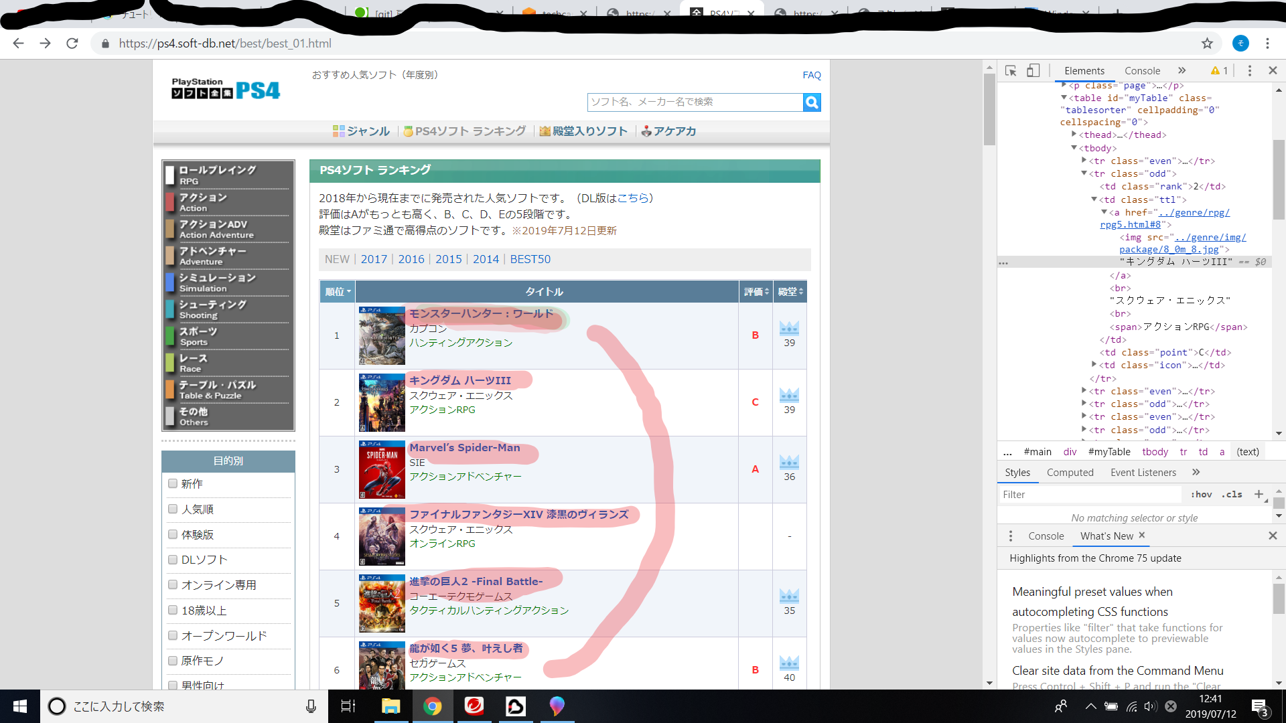Toggle the :hov element state button

click(1201, 494)
